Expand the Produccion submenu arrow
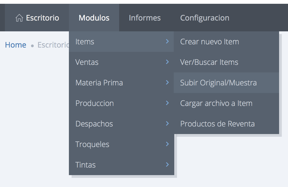Screen dimensions: 288x187 tap(167, 103)
